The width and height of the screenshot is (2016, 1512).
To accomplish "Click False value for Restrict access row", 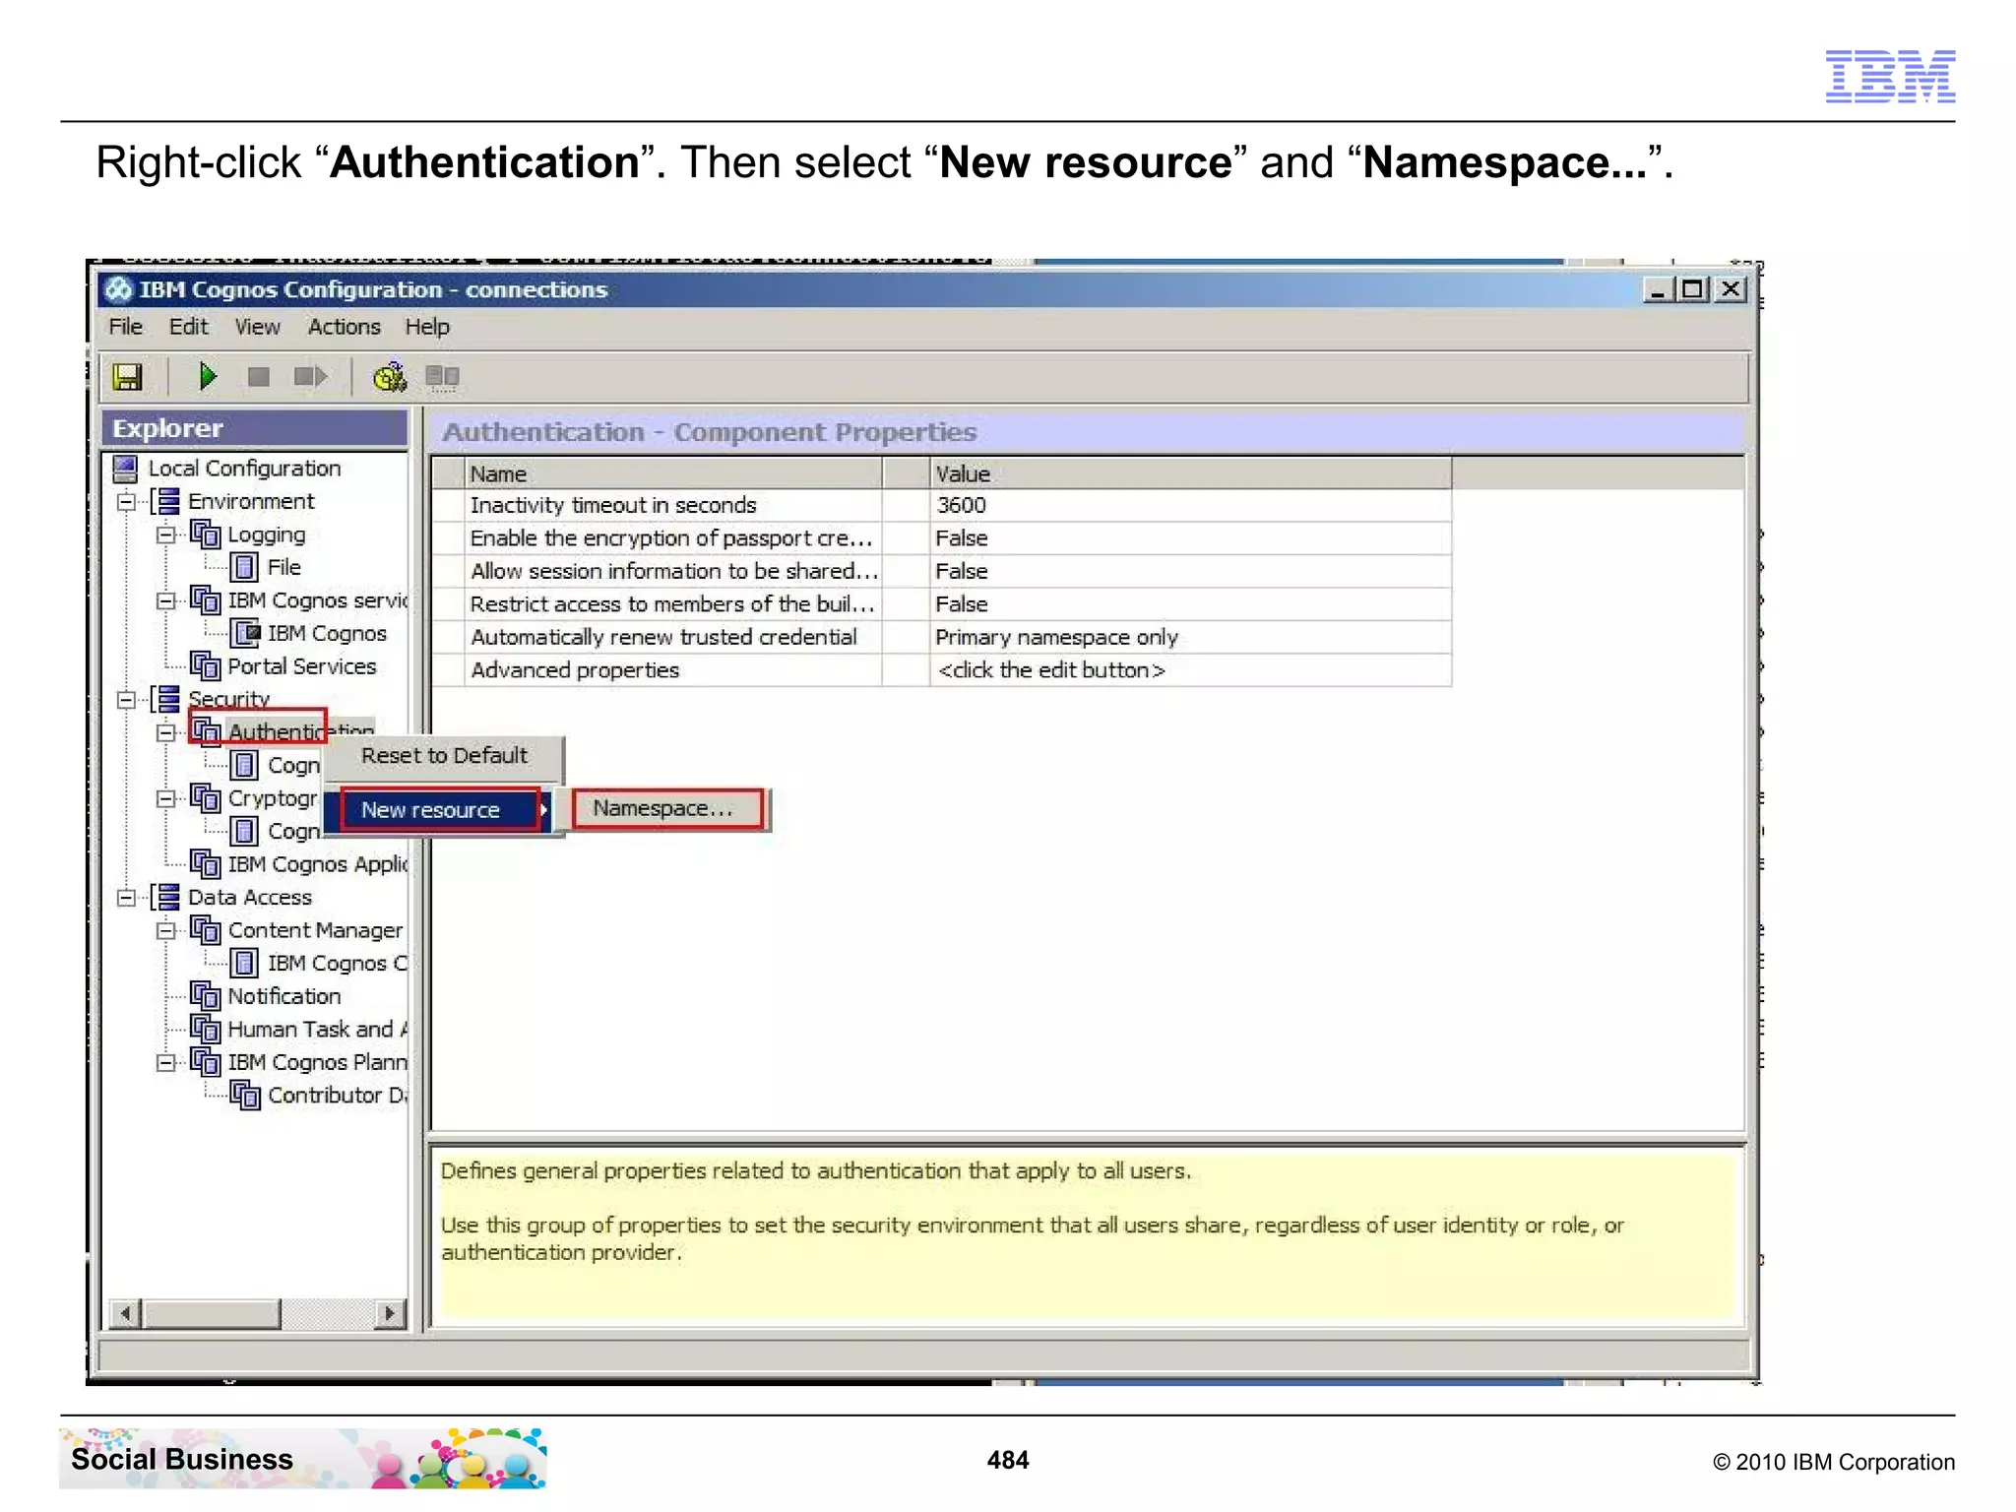I will [1190, 604].
